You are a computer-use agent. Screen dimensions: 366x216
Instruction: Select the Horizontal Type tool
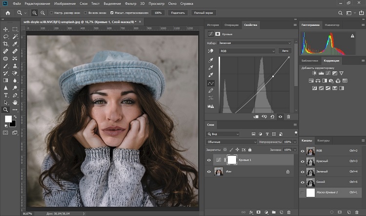[5, 95]
